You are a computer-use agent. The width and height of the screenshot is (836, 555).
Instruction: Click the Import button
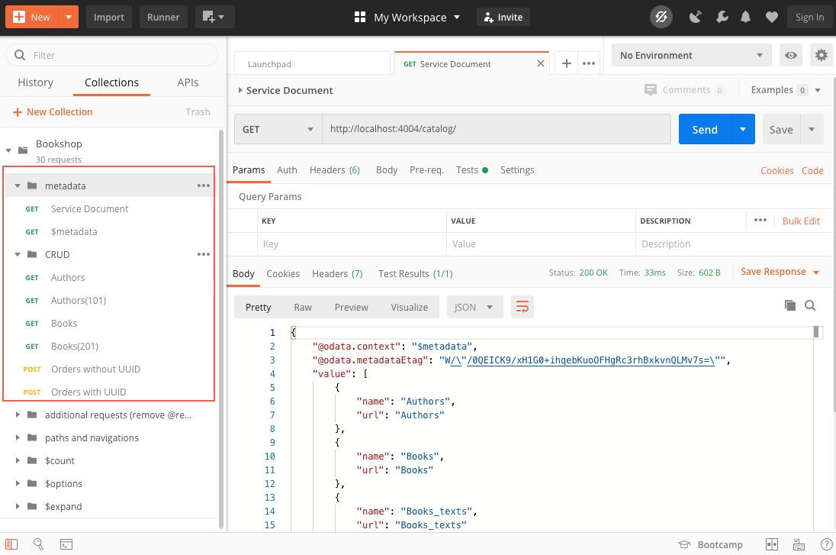(x=109, y=17)
